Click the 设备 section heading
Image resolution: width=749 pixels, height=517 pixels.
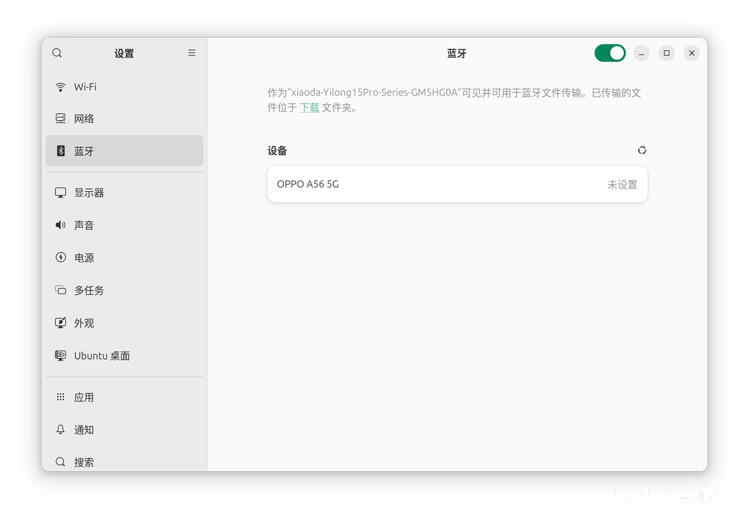[x=277, y=151]
